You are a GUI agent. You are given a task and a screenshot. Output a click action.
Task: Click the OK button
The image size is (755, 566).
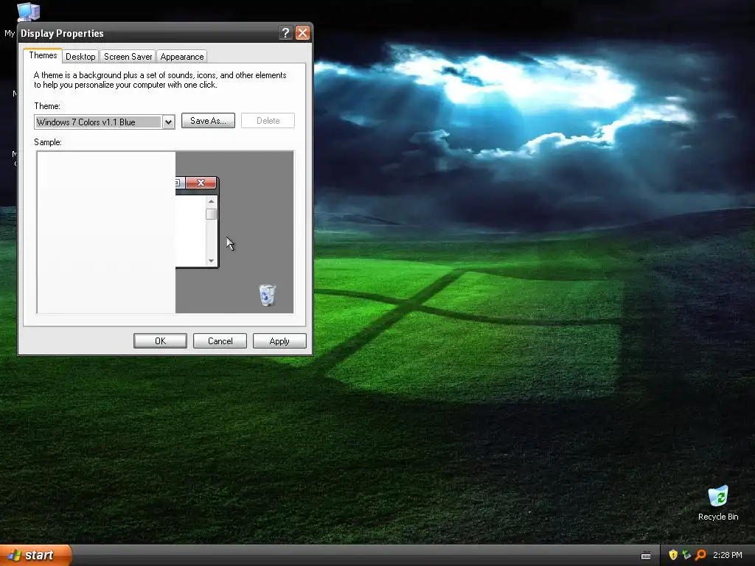tap(160, 340)
